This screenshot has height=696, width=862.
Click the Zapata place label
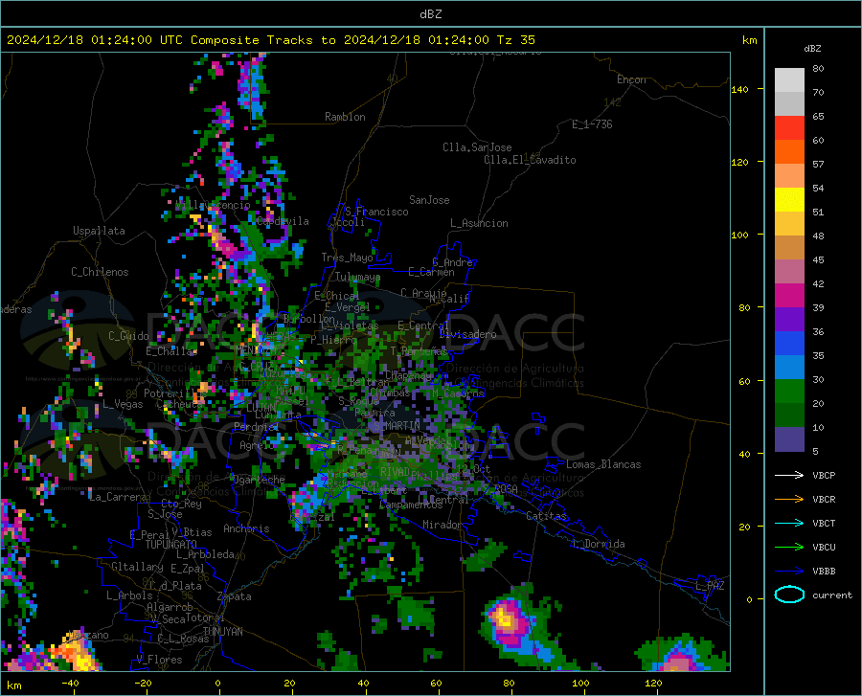[x=235, y=596]
